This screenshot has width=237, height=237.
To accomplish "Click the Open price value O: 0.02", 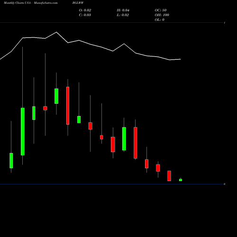I will click(x=85, y=10).
